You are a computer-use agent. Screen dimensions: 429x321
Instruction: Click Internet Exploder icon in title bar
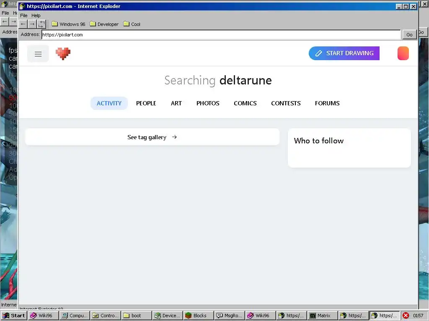(x=22, y=6)
